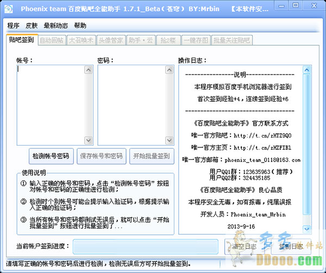Click the 当前帐户签到进度 progress bar
Viewport: 326px width, 273px height.
click(x=146, y=247)
